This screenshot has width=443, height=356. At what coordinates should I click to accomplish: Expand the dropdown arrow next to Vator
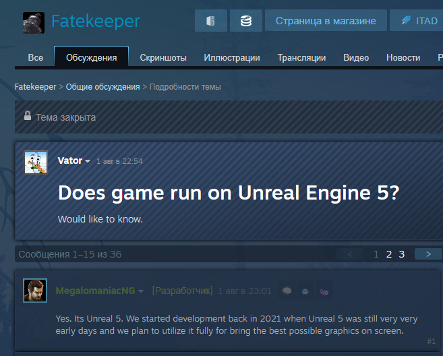tap(88, 161)
